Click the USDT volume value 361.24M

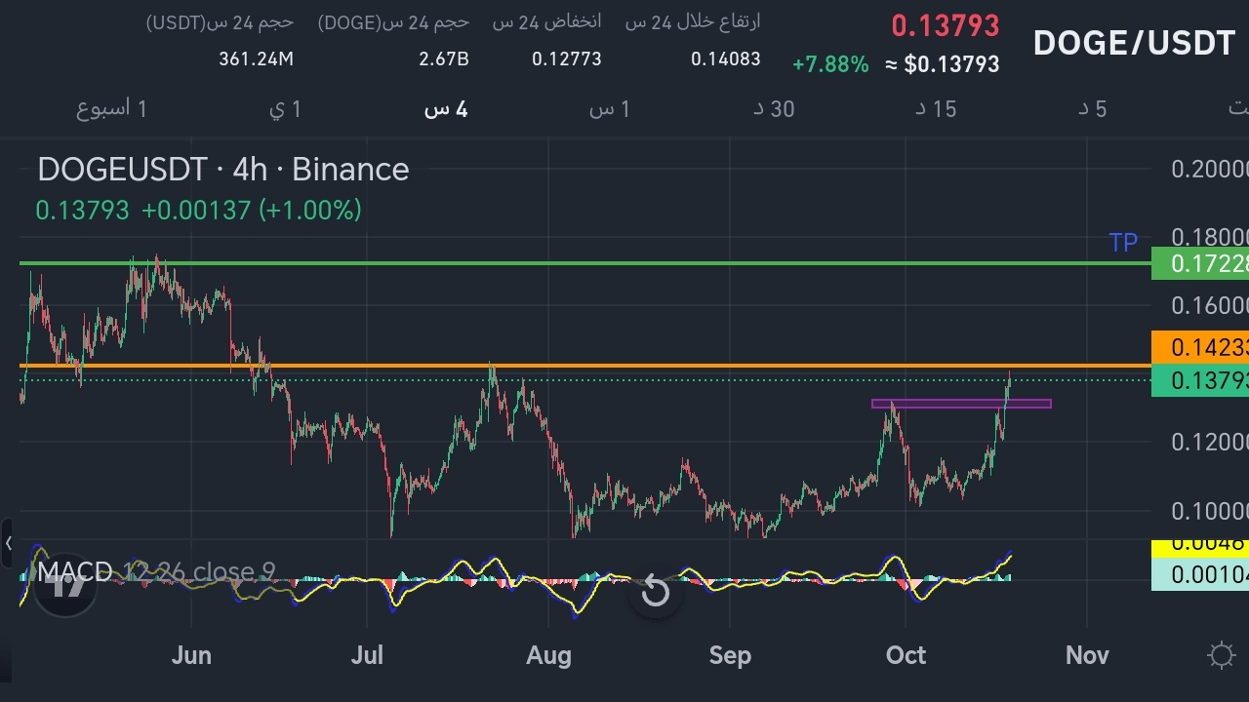(x=257, y=59)
